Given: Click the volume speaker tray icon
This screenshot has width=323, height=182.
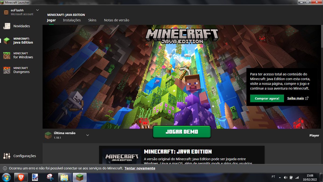Looking at the screenshot, I should 286,177.
